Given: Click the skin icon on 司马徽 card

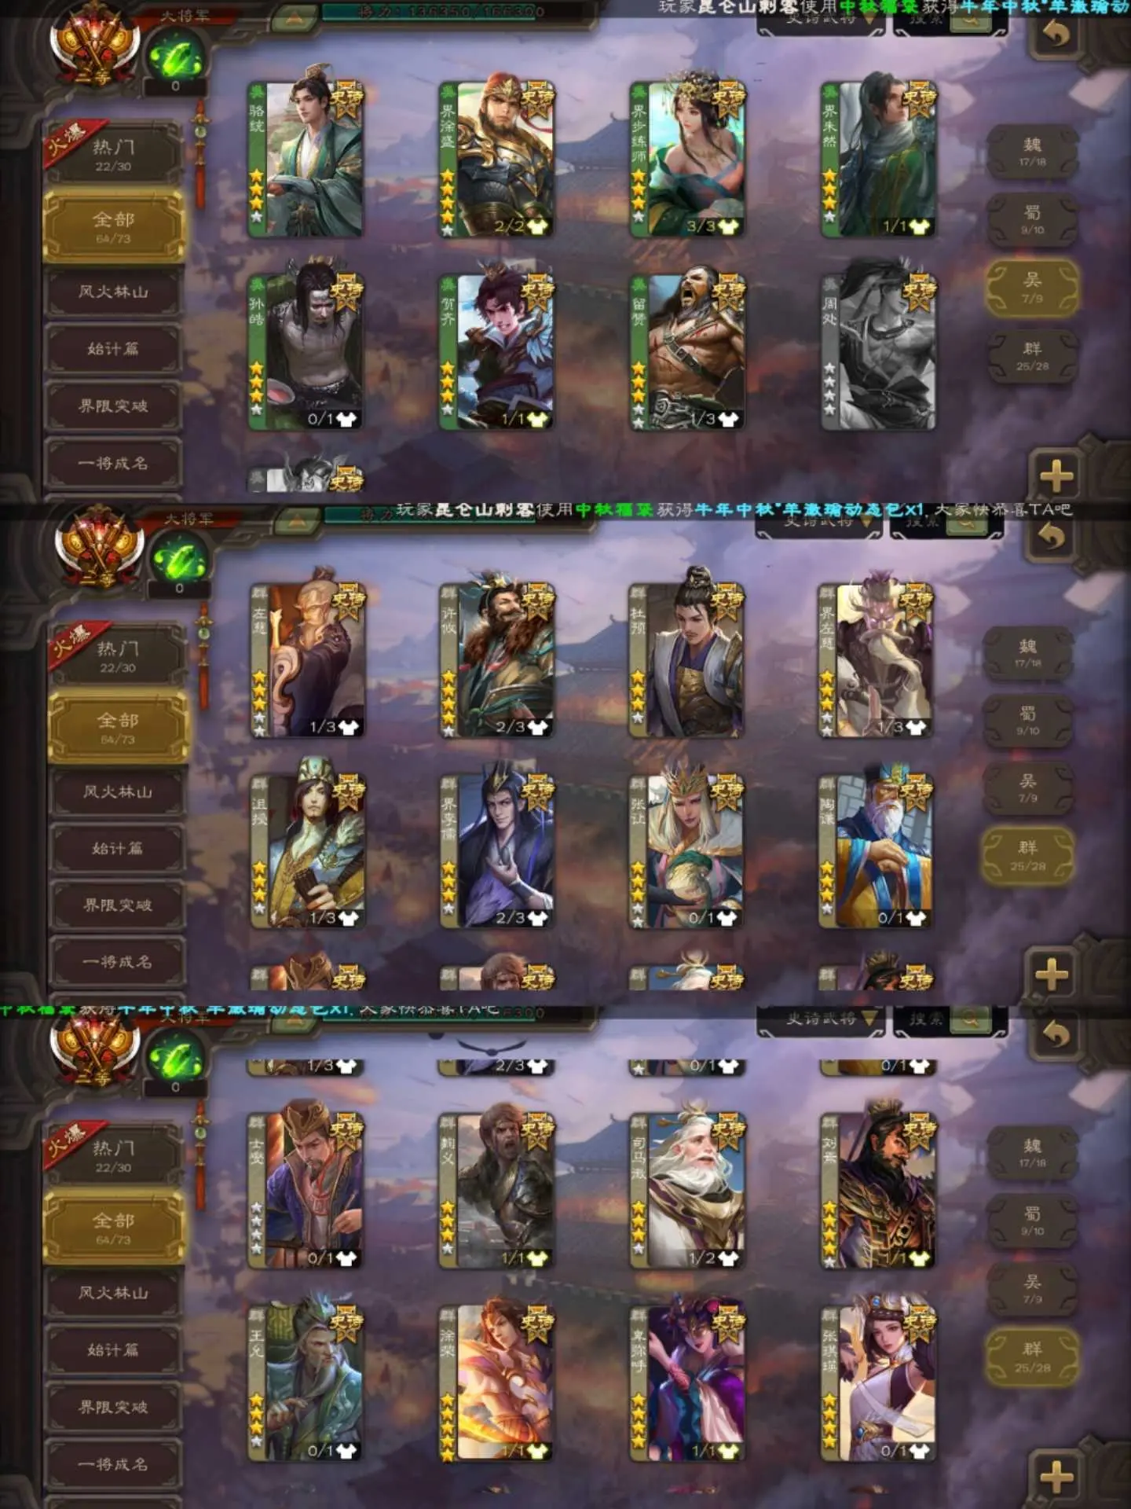Looking at the screenshot, I should click(728, 1258).
